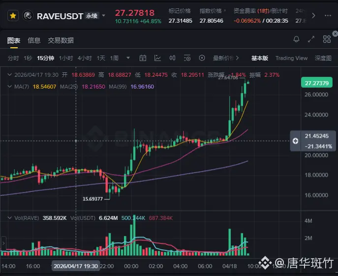
Task: Open the hexagon chart settings icon
Action: [202, 58]
